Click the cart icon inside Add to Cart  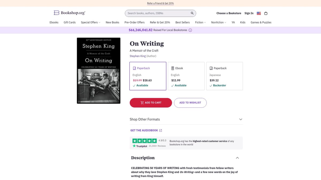(142, 103)
